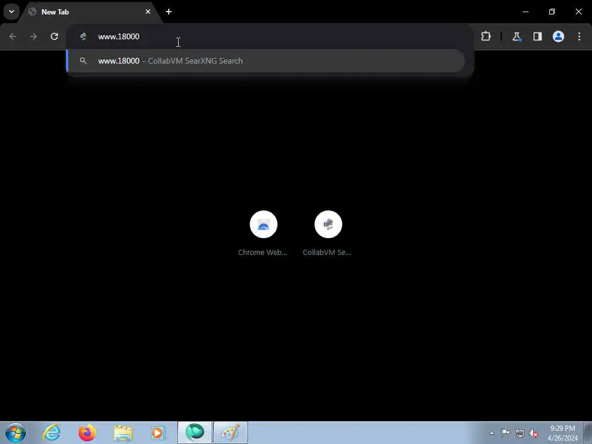Select the New Tab tab
This screenshot has width=592, height=444.
click(91, 12)
